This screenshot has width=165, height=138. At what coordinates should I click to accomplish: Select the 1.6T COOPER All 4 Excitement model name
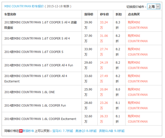(36, 79)
